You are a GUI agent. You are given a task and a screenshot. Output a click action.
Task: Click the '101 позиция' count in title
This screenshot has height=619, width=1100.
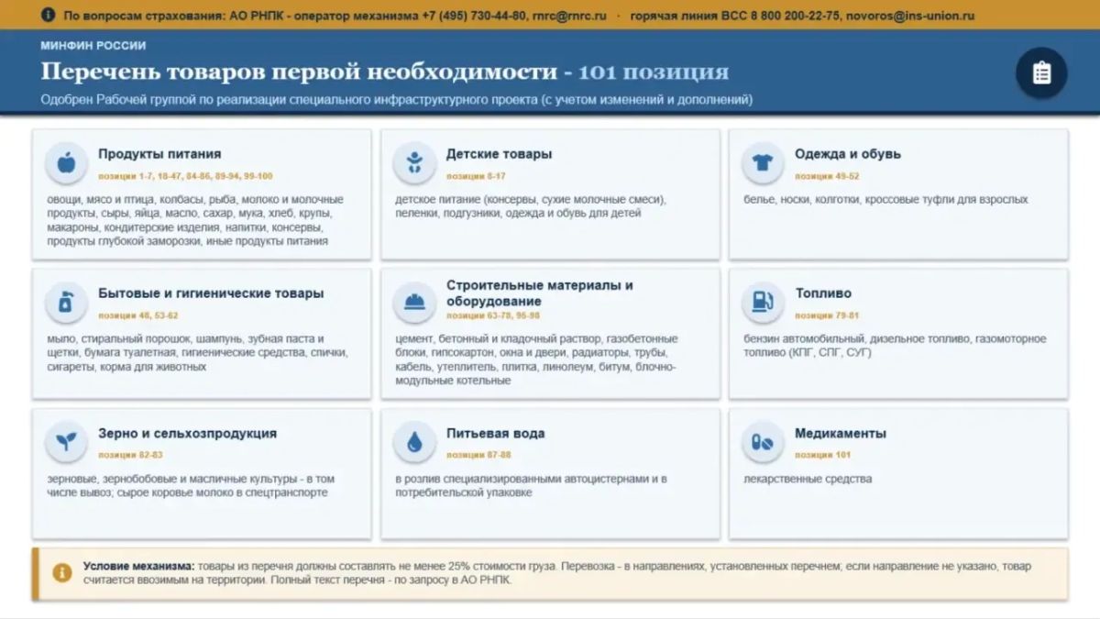point(653,72)
